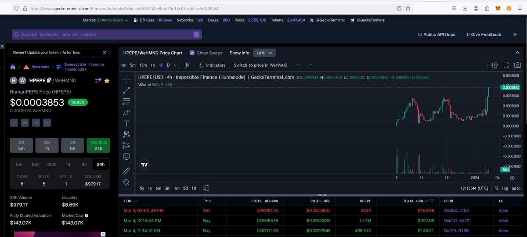Viewport: 527px width, 237px height.
Task: Switch to price in WeHMND
Action: (x=261, y=65)
